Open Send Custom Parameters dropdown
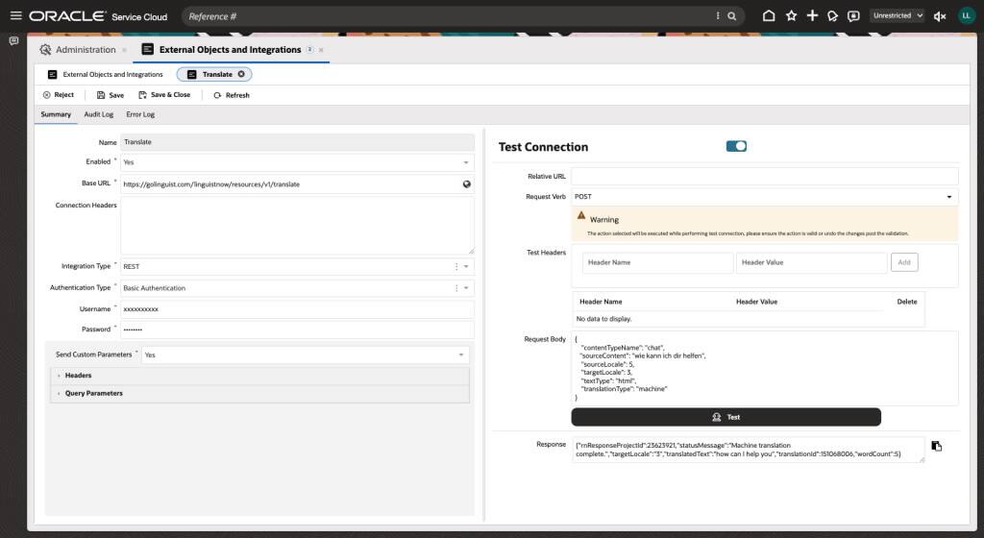 305,355
